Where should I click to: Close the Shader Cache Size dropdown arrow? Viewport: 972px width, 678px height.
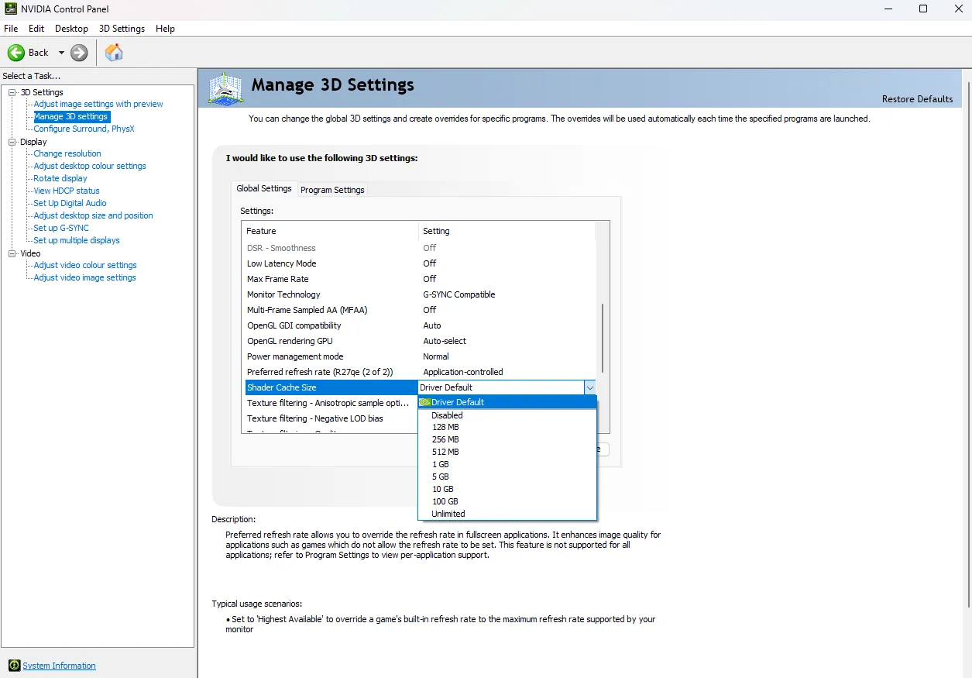tap(589, 387)
